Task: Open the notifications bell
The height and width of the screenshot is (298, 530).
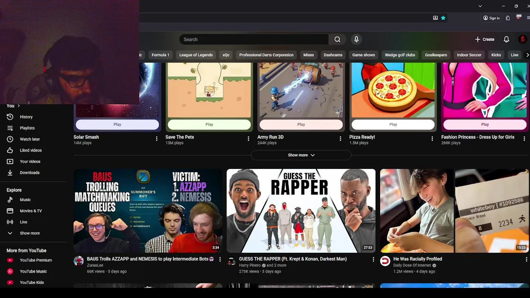Action: [x=506, y=39]
